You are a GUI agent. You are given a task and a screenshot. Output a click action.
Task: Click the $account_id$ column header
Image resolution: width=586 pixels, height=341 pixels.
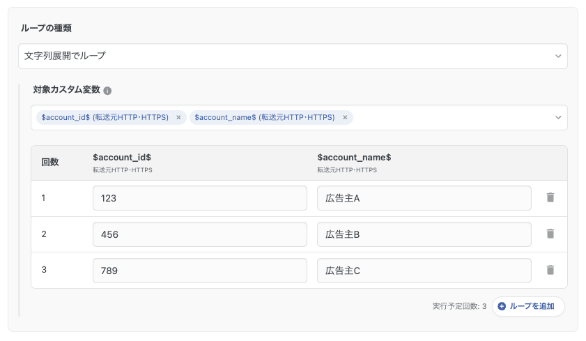tap(123, 158)
